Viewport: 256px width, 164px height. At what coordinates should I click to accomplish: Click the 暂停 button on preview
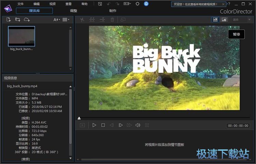coord(236,34)
